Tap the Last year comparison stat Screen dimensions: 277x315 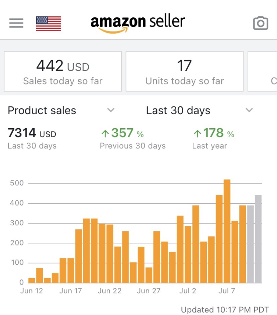213,138
